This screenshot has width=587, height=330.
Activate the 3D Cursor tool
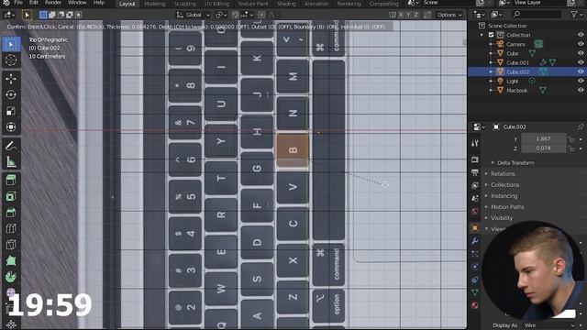pyautogui.click(x=11, y=60)
